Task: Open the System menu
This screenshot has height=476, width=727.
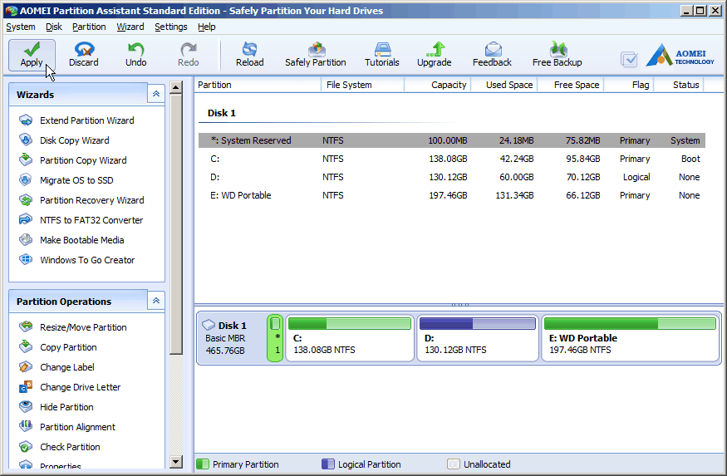Action: [x=21, y=27]
